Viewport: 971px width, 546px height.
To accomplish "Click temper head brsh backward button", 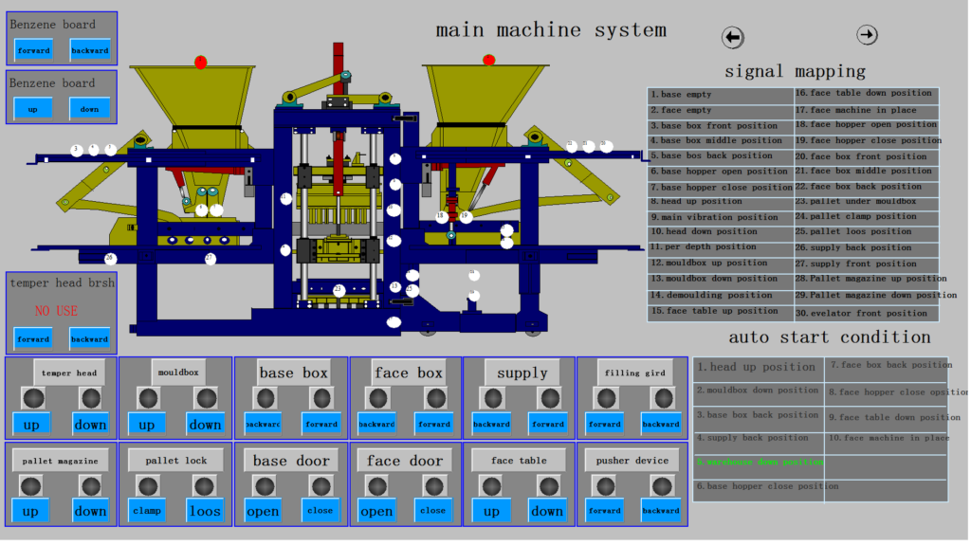I will [90, 339].
